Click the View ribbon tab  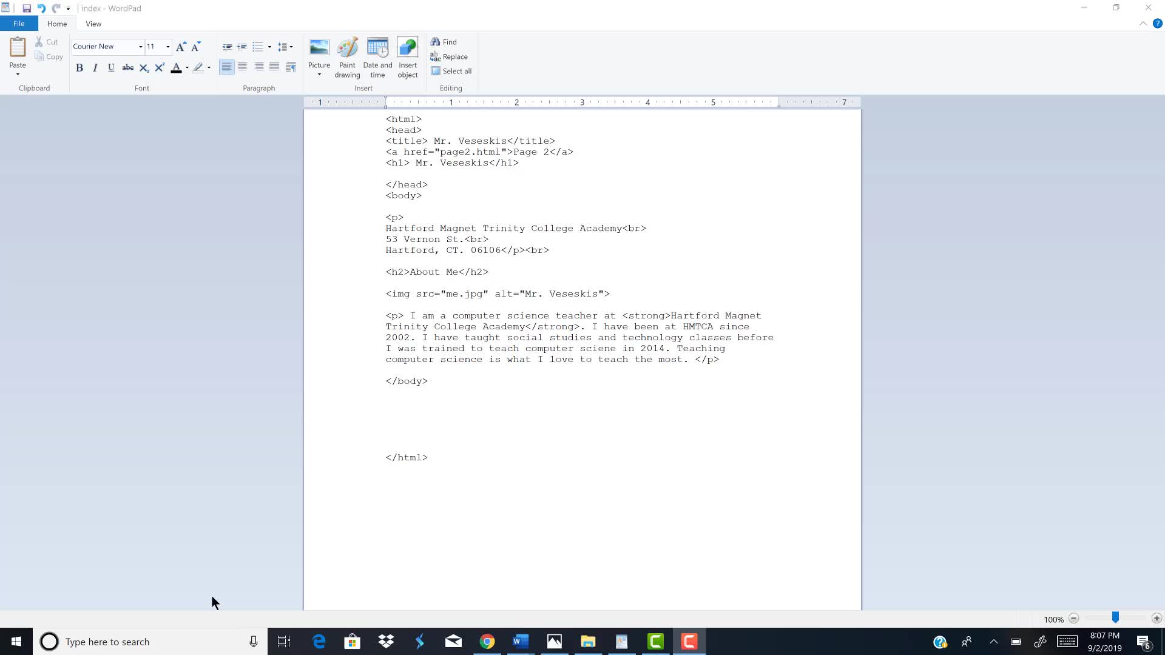pyautogui.click(x=93, y=23)
